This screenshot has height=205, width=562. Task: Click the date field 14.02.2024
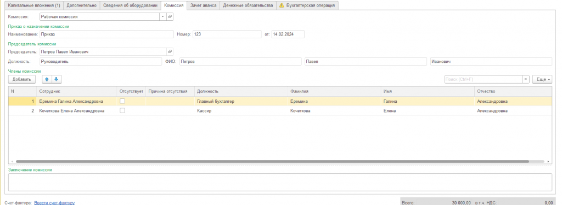tap(288, 34)
